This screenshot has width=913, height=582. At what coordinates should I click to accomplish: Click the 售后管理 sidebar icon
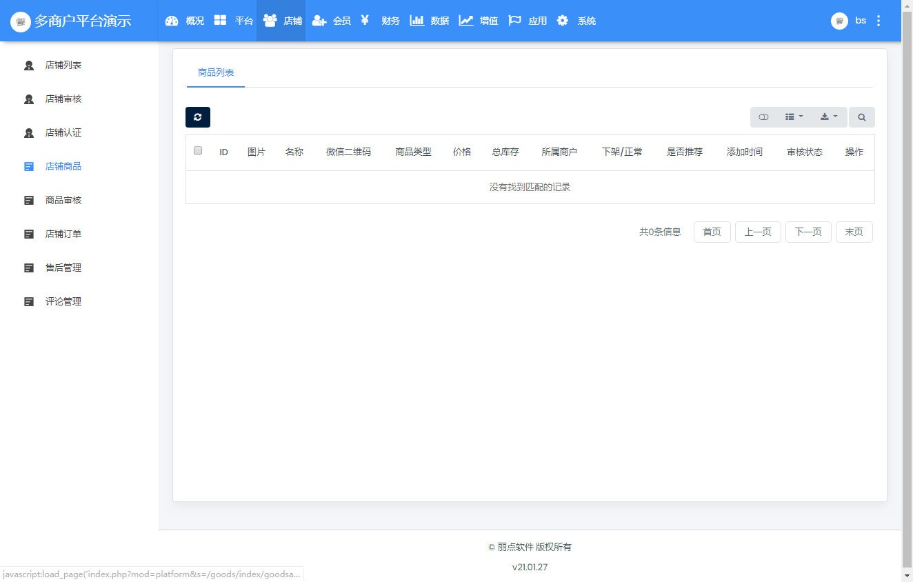[29, 268]
